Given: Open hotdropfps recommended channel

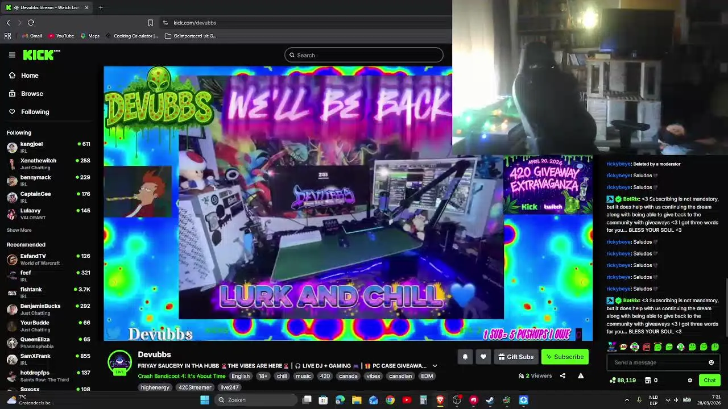Looking at the screenshot, I should click(48, 376).
